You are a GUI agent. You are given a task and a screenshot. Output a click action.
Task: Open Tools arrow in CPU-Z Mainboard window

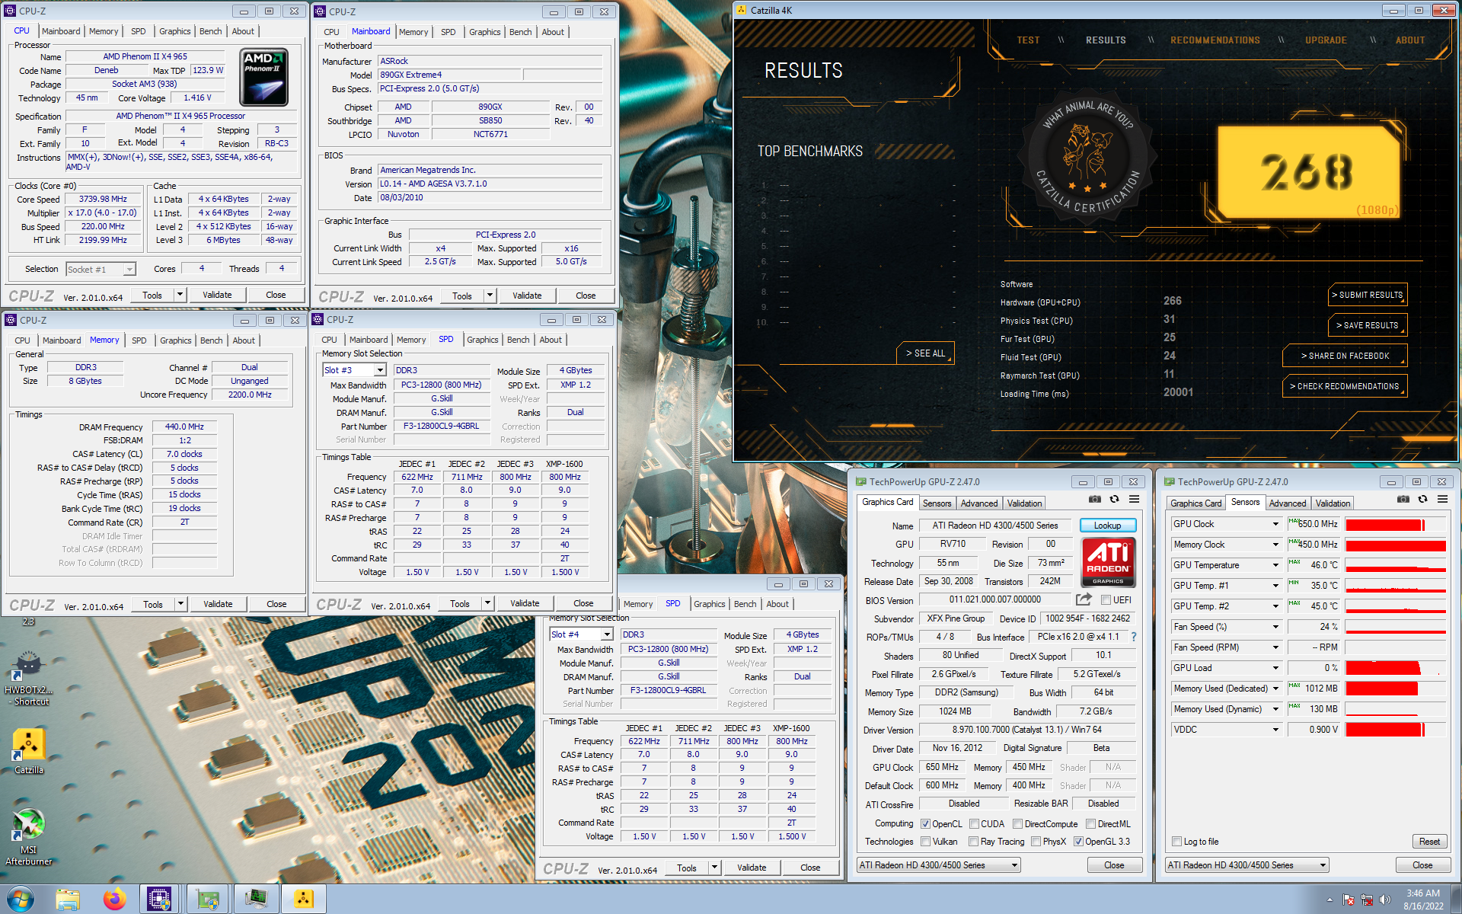tap(490, 296)
